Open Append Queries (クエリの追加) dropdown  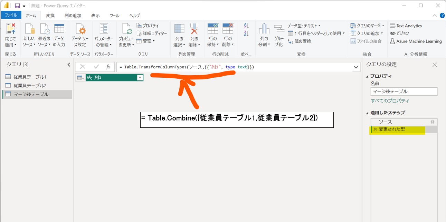[367, 33]
